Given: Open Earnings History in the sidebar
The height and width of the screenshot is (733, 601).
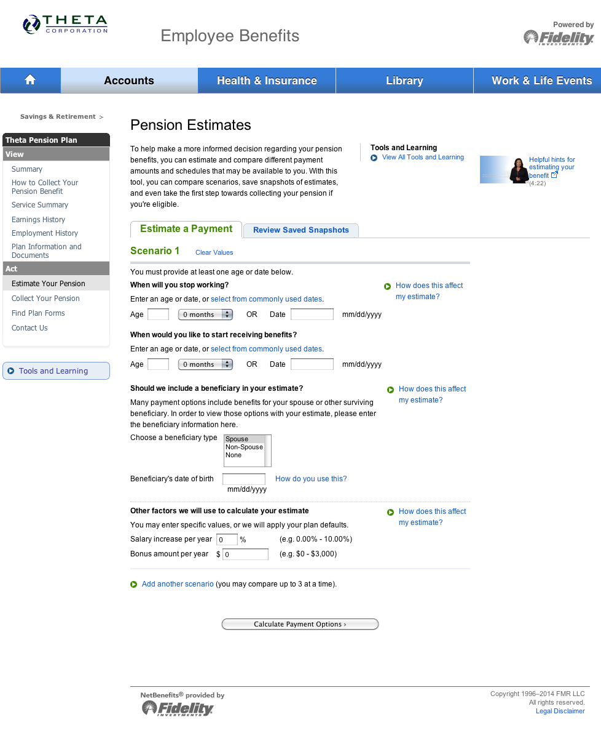Looking at the screenshot, I should 38,220.
